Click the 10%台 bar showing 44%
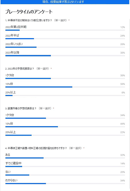This screenshot has width=130, height=191. 65,127
